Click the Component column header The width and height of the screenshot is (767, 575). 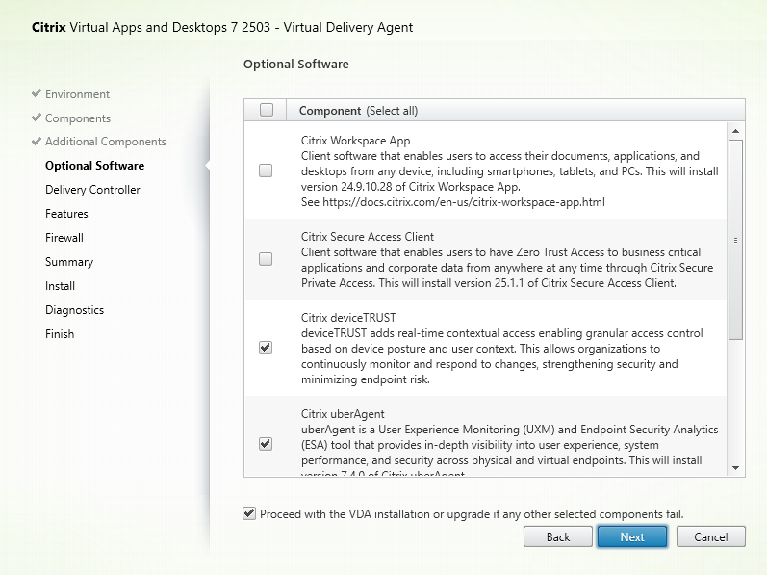click(x=358, y=111)
